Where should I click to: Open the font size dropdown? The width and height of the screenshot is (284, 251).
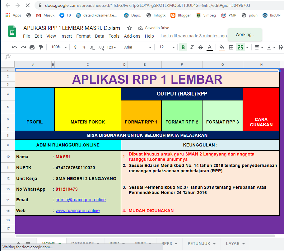coord(164,47)
